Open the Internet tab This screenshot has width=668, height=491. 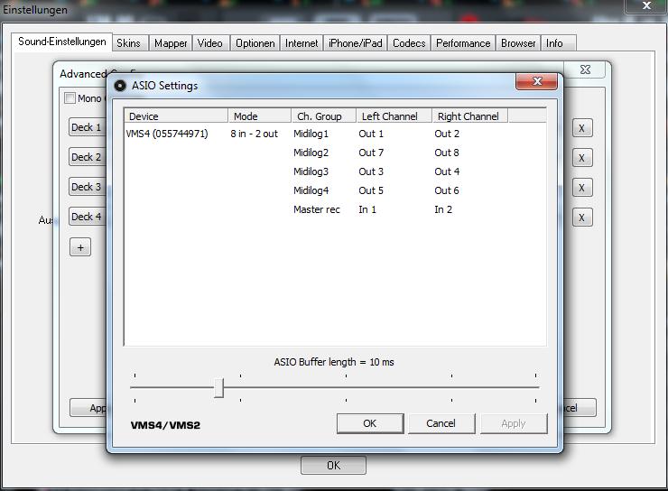302,43
